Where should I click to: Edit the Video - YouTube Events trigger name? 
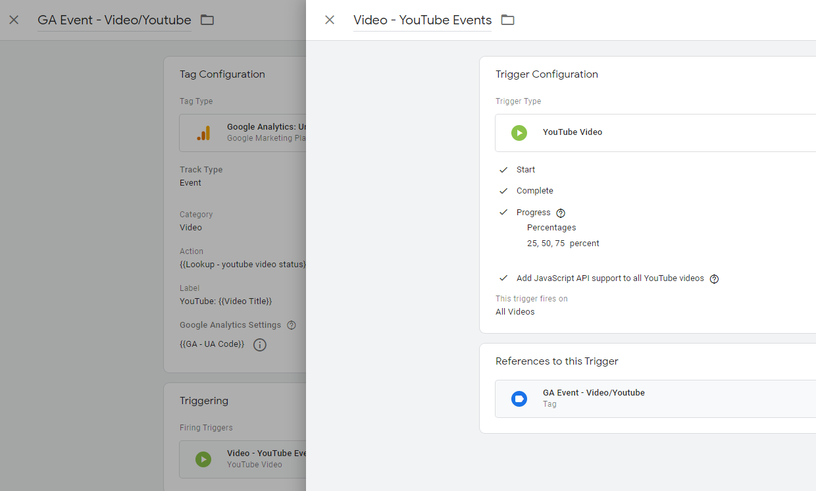(x=422, y=20)
